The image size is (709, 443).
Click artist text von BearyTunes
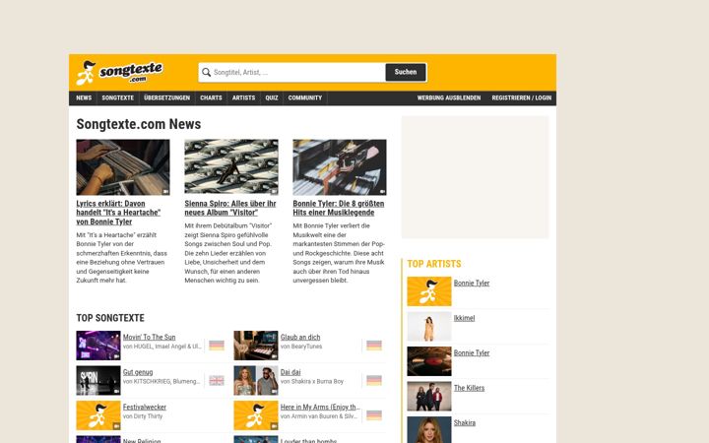(x=301, y=347)
